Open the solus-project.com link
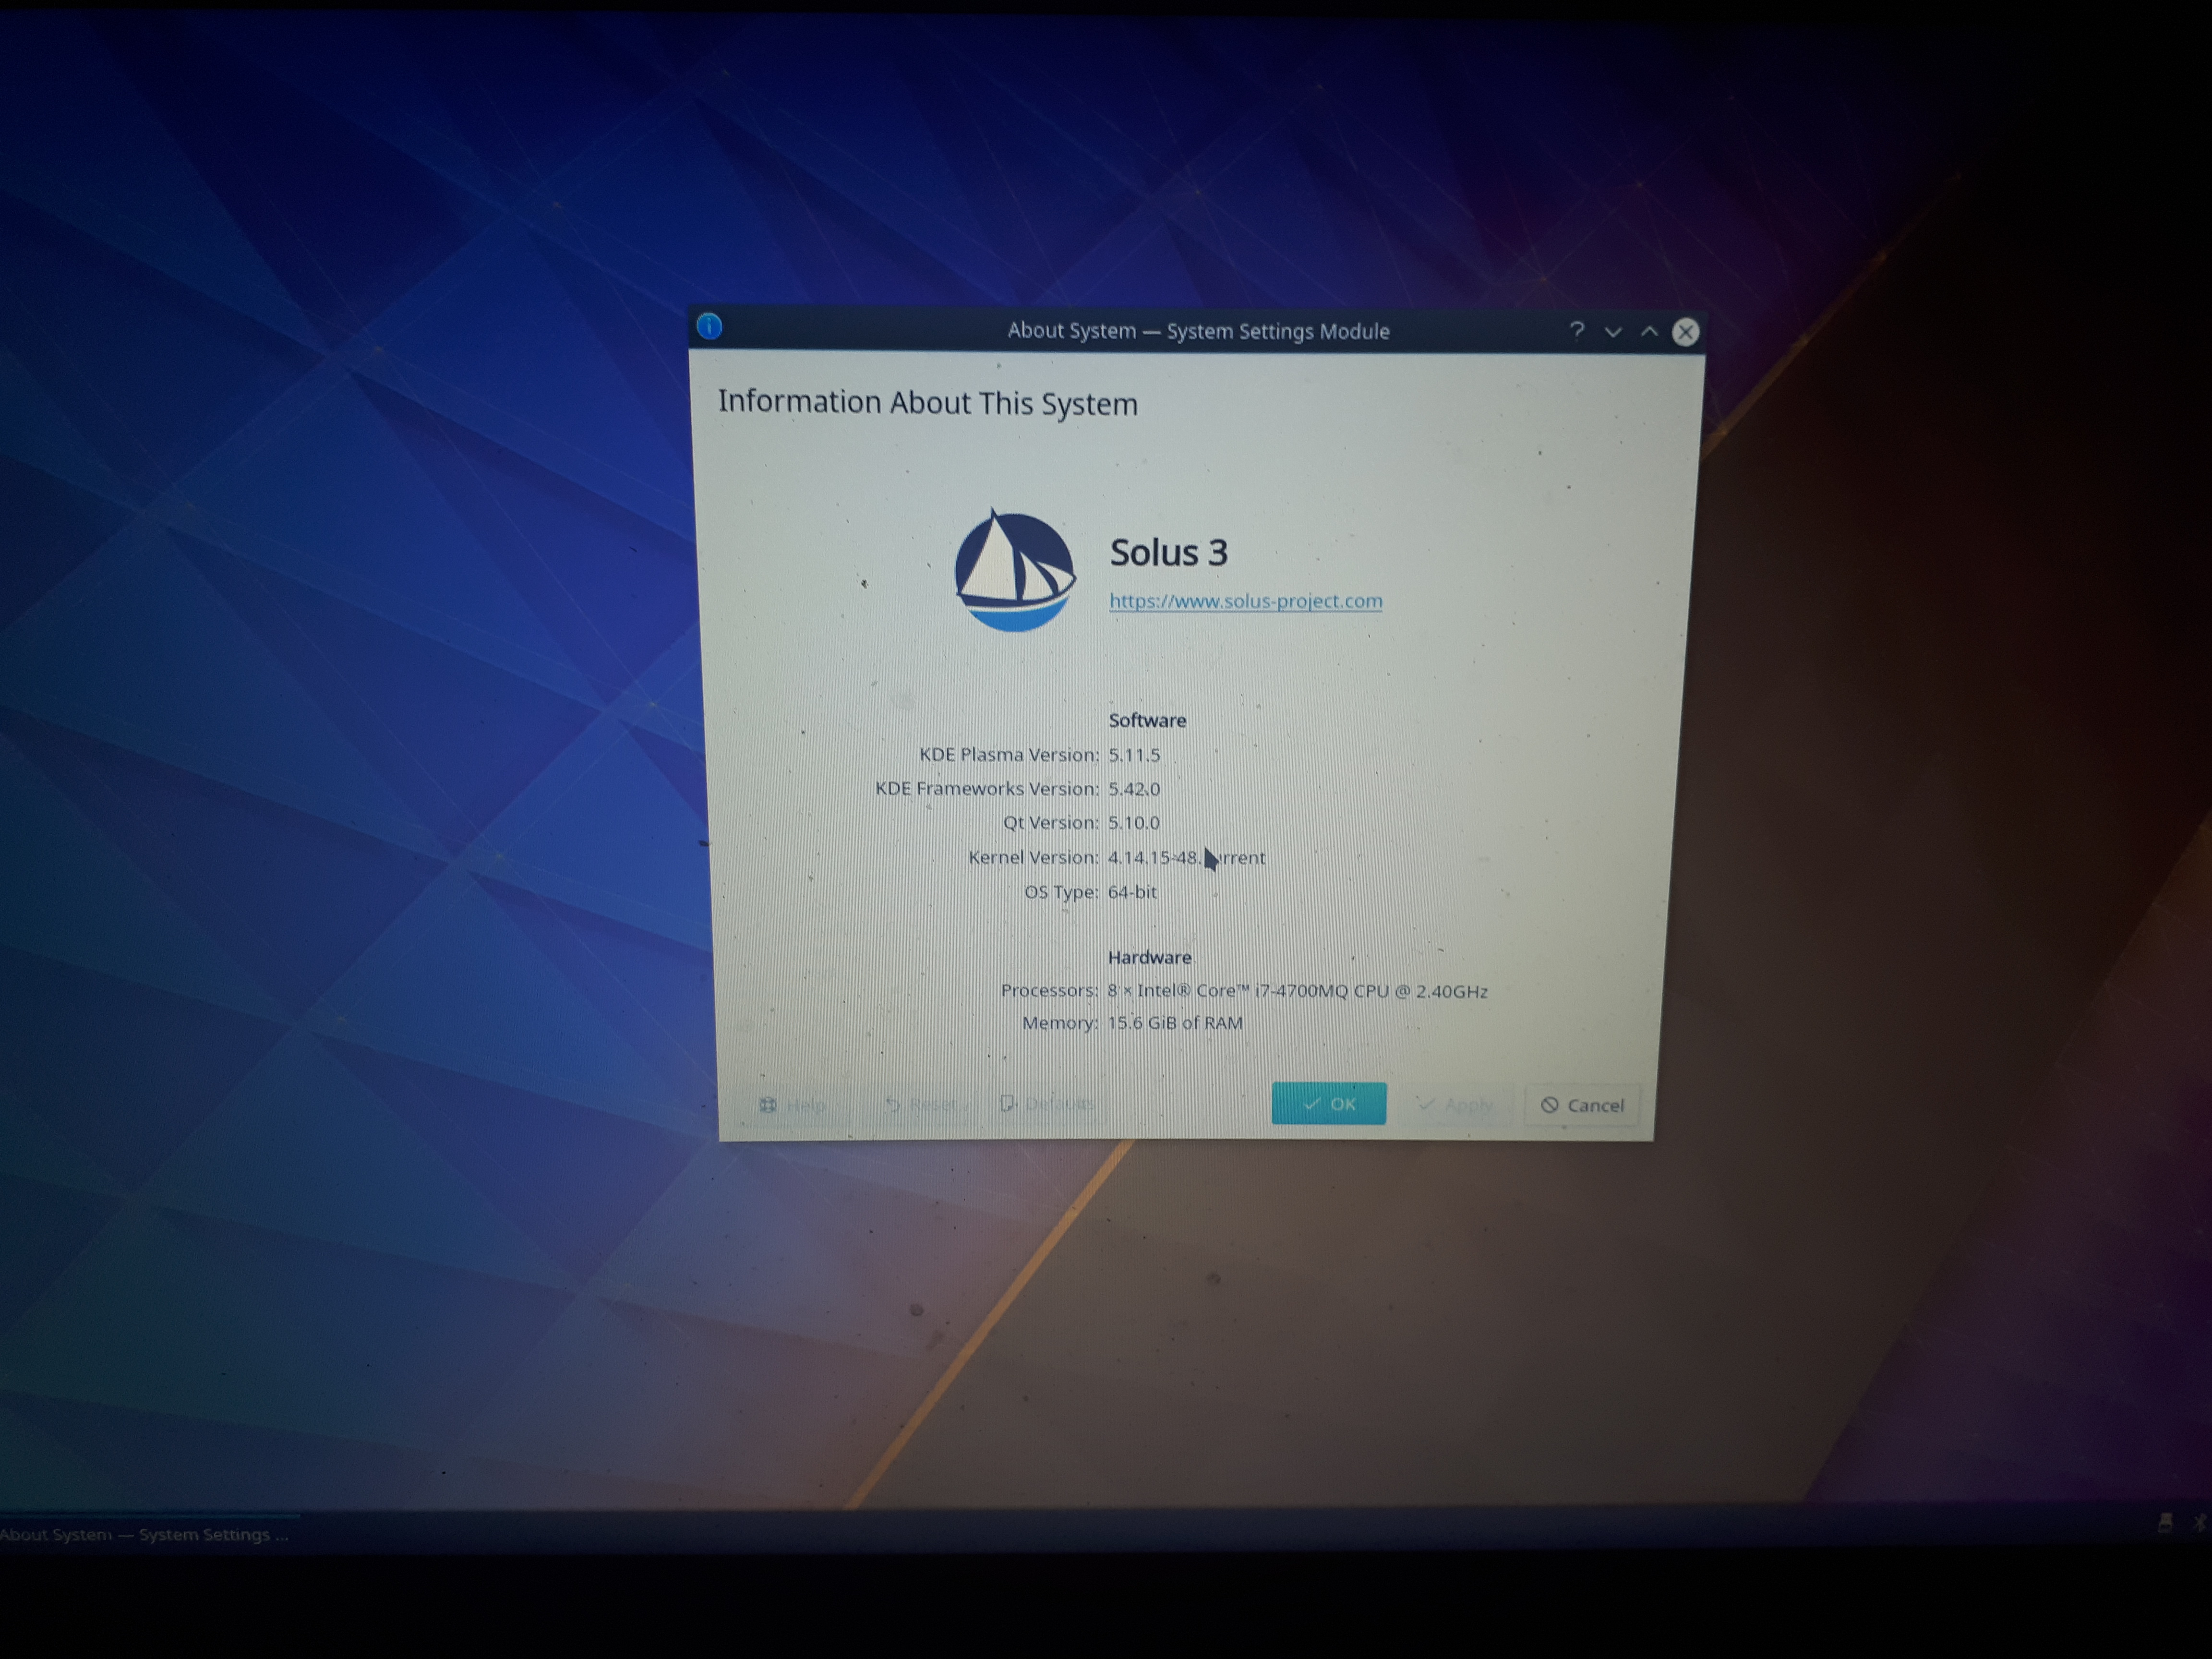2212x1659 pixels. point(1246,601)
